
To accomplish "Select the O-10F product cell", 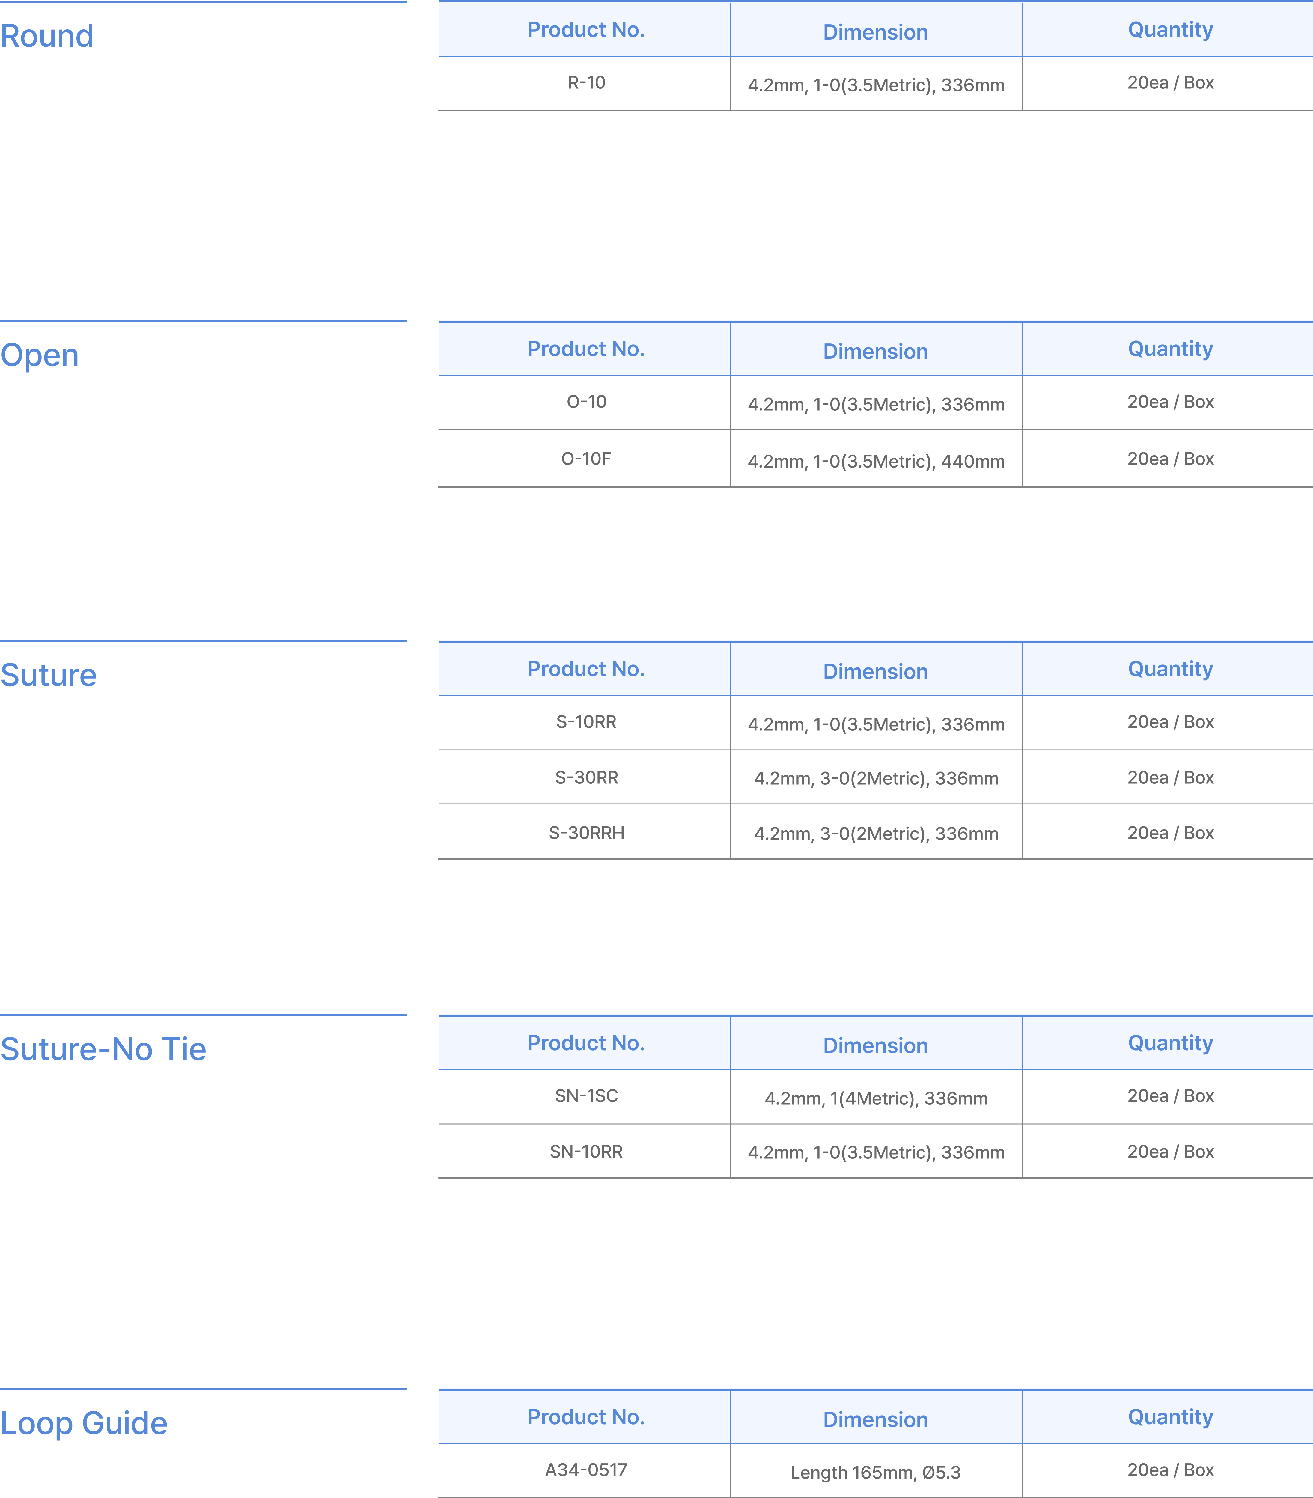I will point(586,459).
